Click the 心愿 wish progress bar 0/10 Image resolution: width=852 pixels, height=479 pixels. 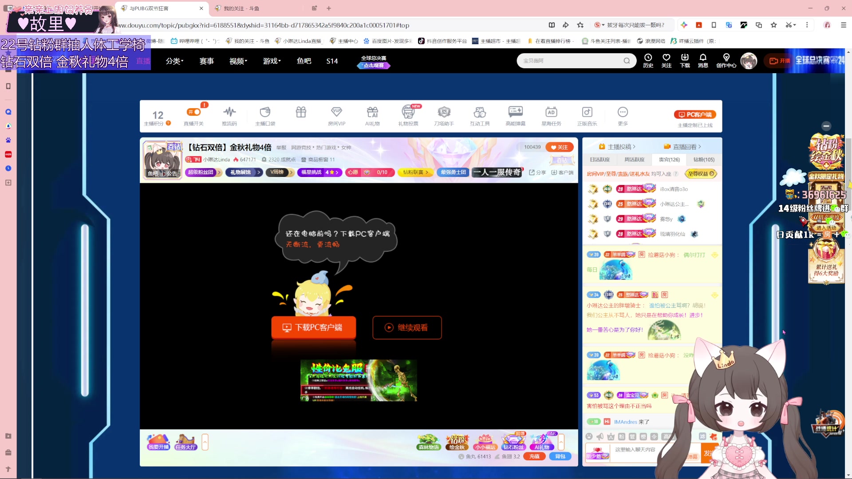point(370,172)
